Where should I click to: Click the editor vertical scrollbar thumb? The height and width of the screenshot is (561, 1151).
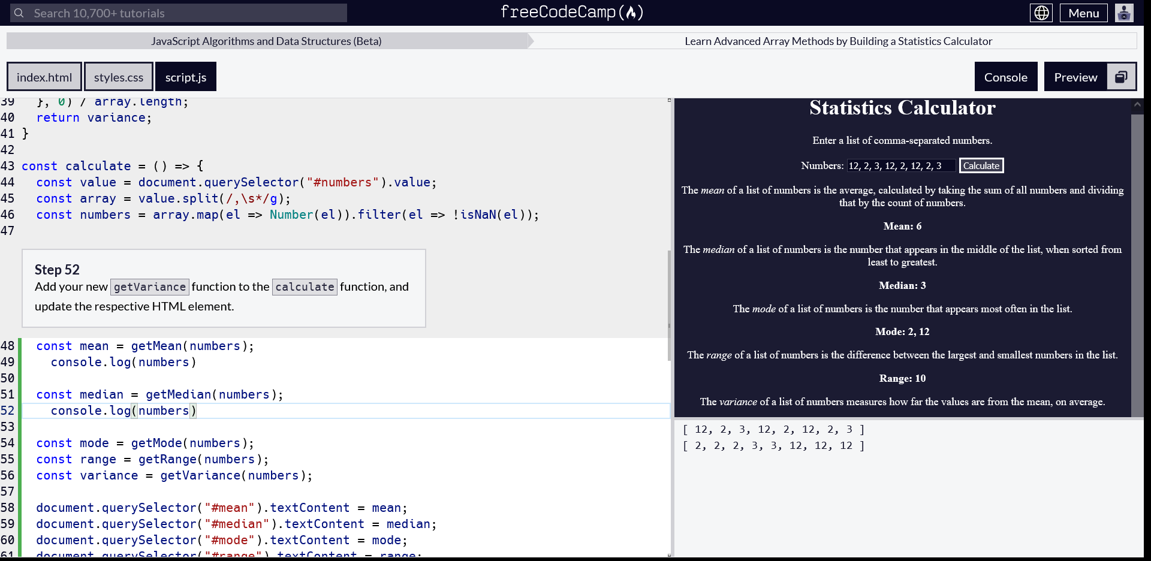click(x=669, y=306)
